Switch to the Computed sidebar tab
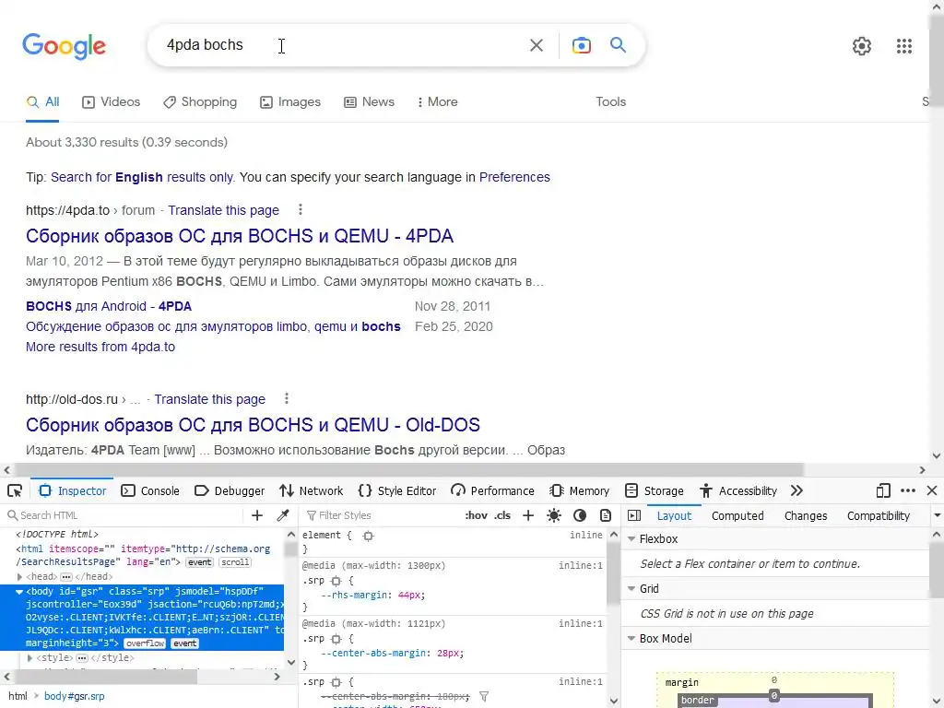Screen dimensions: 944x708 tap(737, 516)
